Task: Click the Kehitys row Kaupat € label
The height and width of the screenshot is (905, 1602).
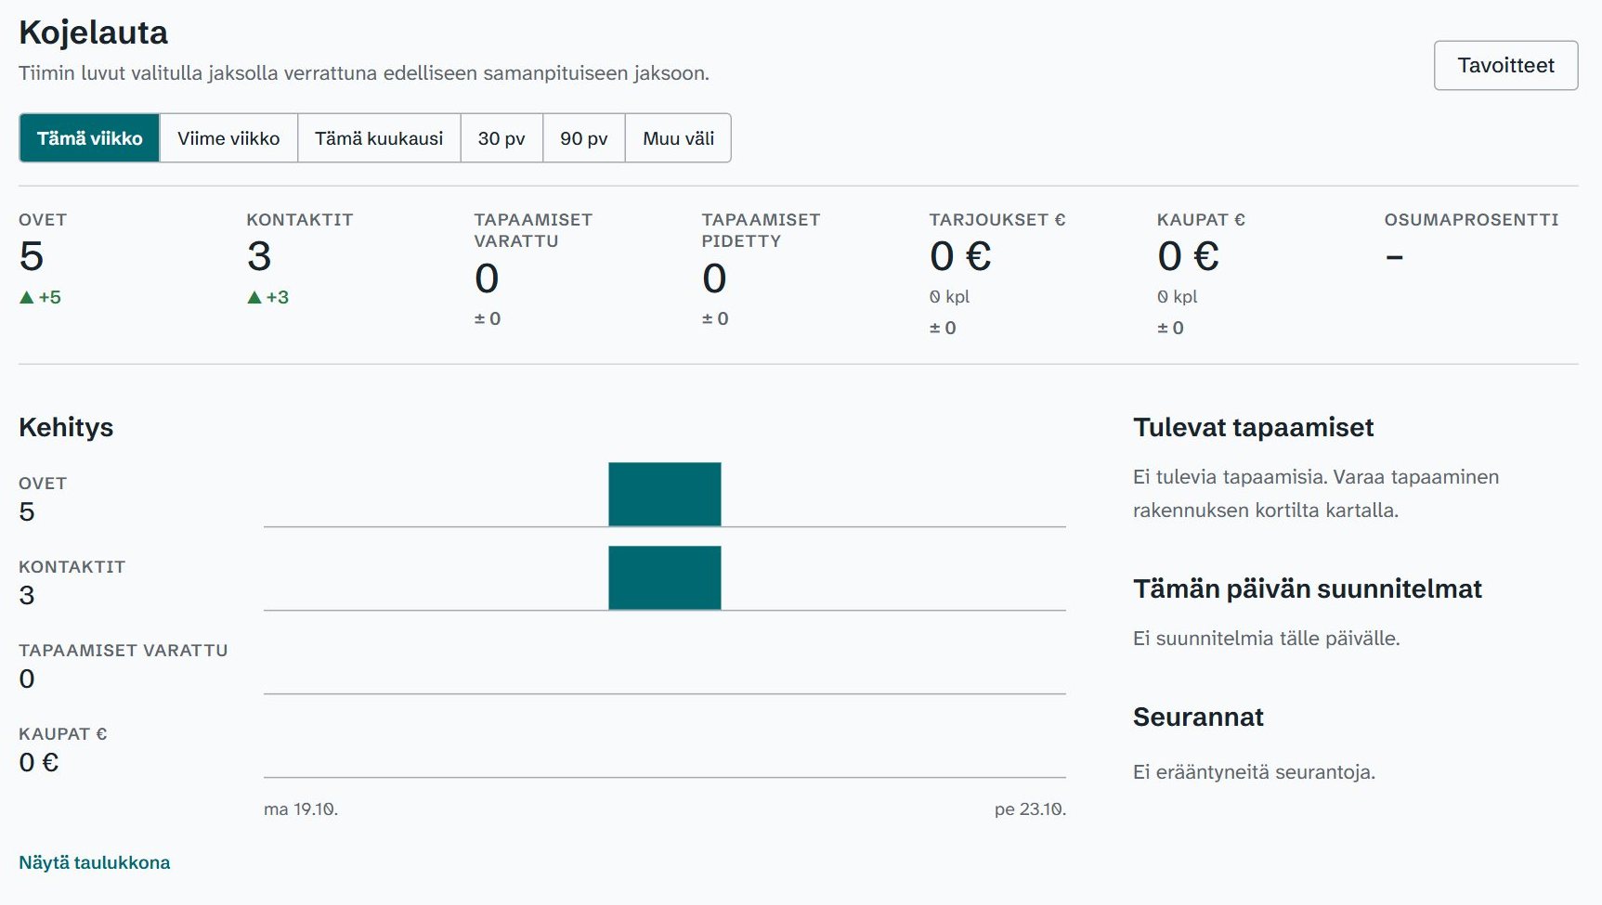Action: (x=63, y=734)
